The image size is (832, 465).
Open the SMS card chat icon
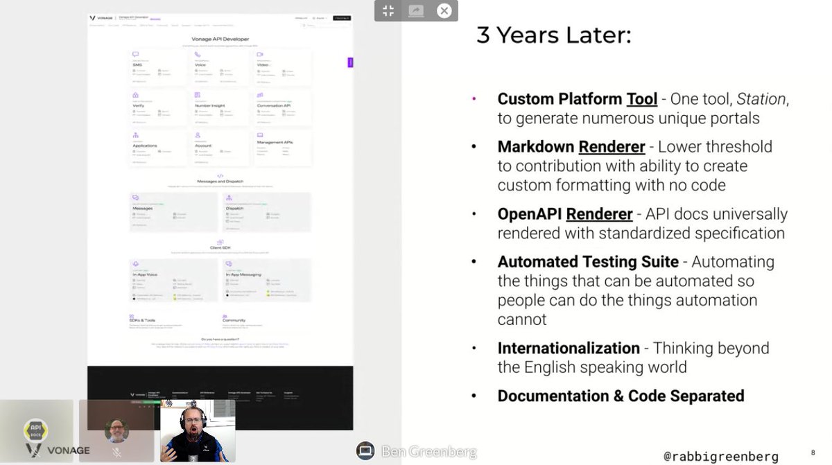136,54
